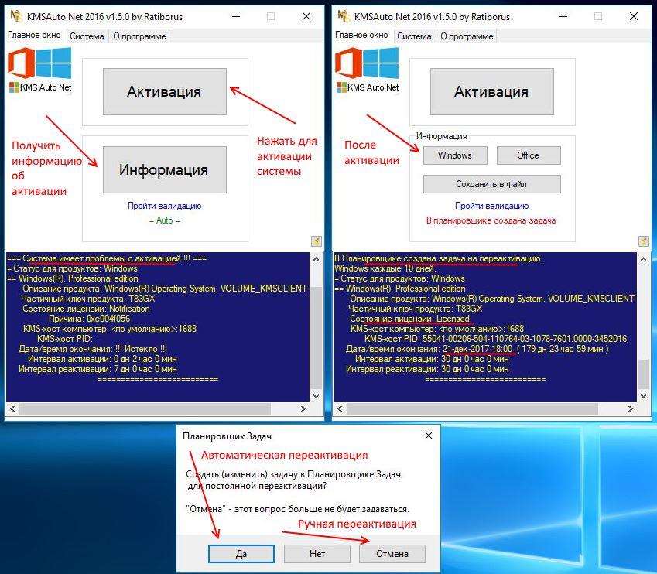Open Система tab in left window
Screen dimensions: 657x574
87,36
